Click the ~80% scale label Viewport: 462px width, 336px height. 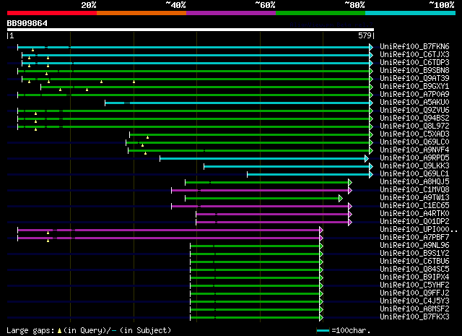(354, 5)
